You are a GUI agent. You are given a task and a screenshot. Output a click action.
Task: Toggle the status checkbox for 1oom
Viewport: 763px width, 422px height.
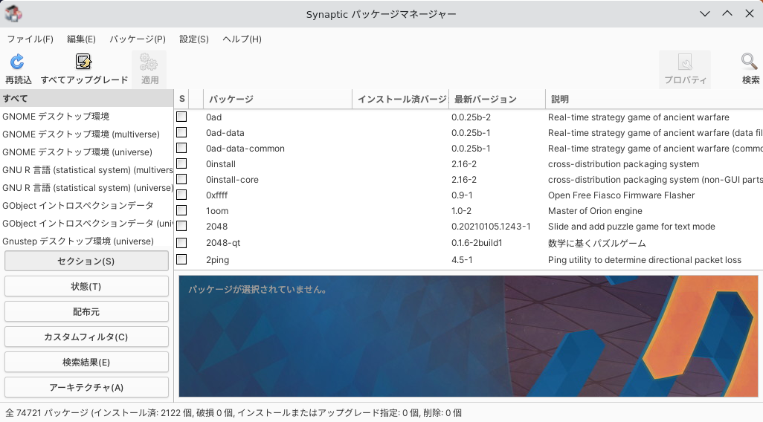[x=181, y=210]
